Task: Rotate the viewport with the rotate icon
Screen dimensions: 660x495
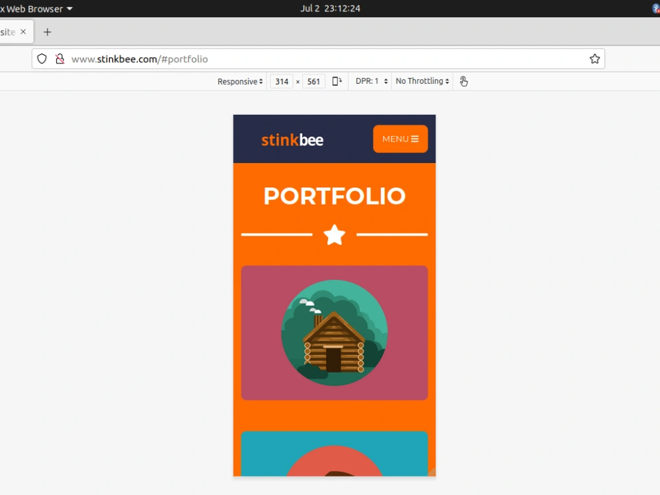Action: click(x=337, y=81)
